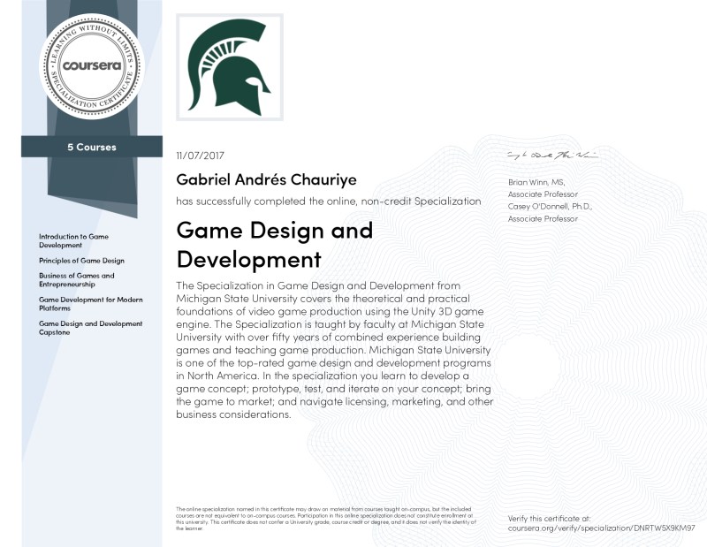Click the completion date 11/07/2017
The image size is (707, 547).
pyautogui.click(x=201, y=156)
